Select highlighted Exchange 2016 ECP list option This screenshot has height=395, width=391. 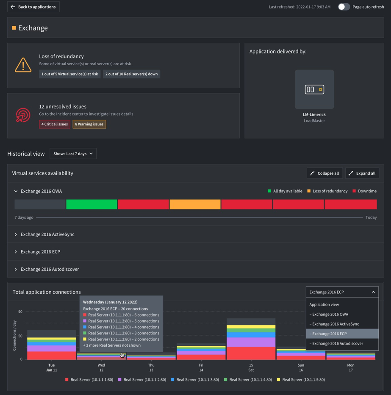[342, 334]
